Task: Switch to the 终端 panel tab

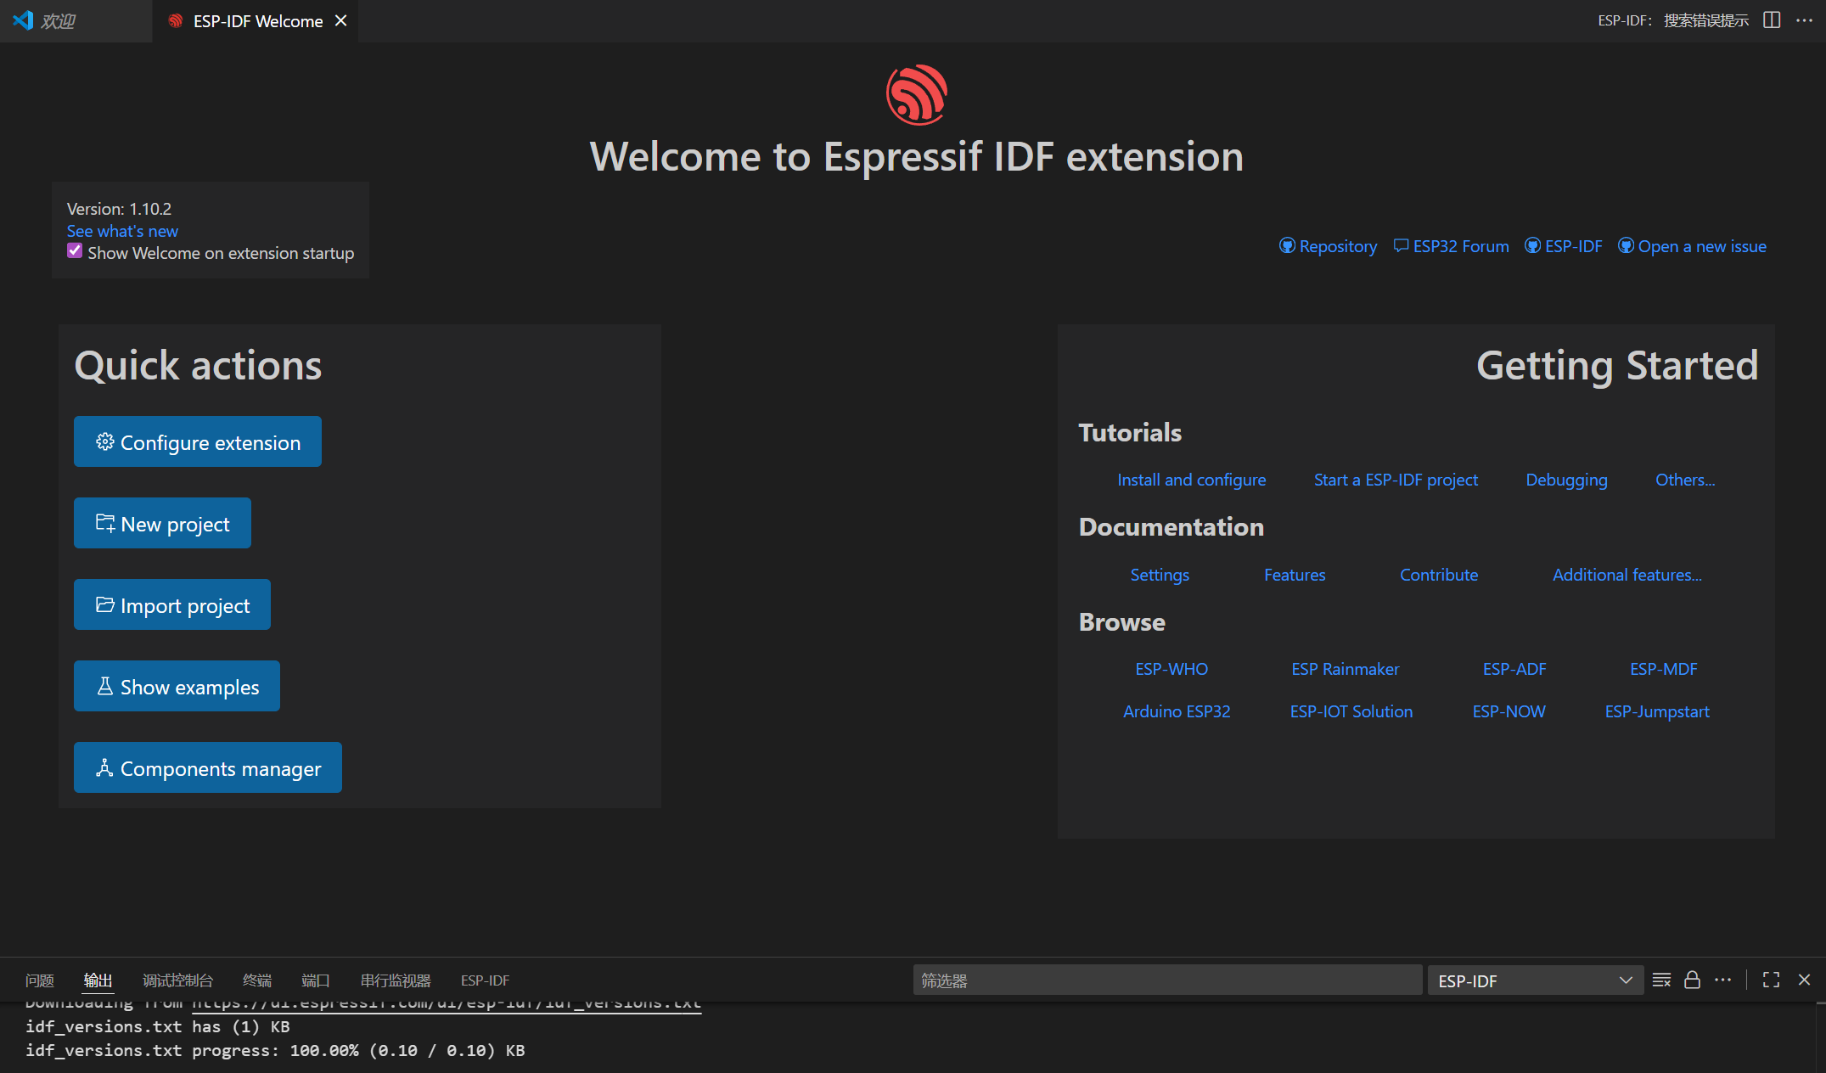Action: (257, 980)
